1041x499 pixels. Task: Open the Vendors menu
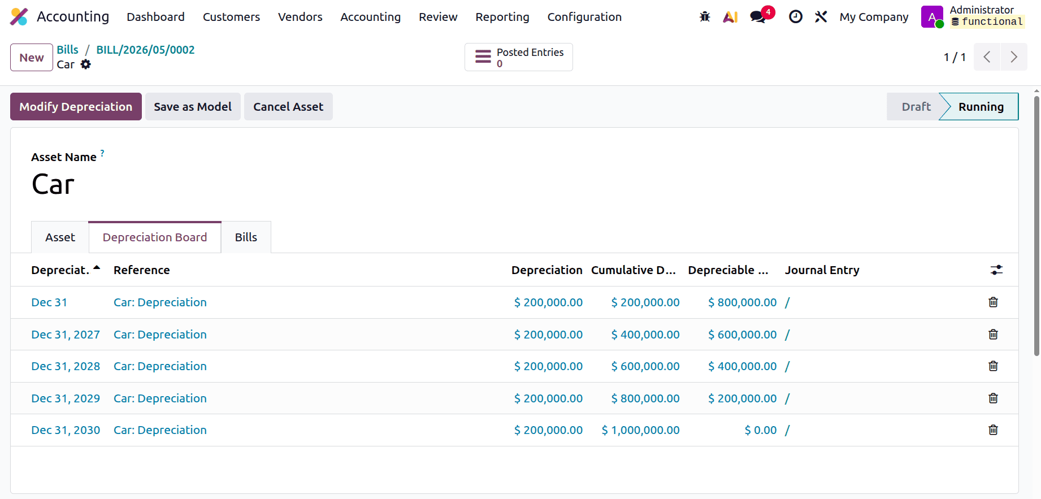coord(300,17)
